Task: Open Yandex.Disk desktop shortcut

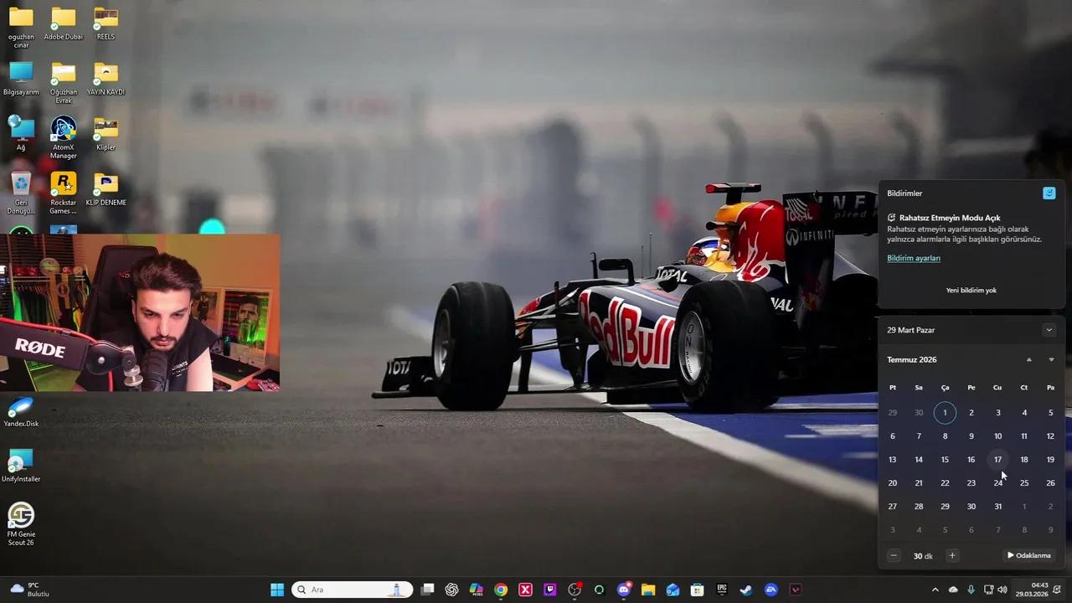Action: [21, 412]
